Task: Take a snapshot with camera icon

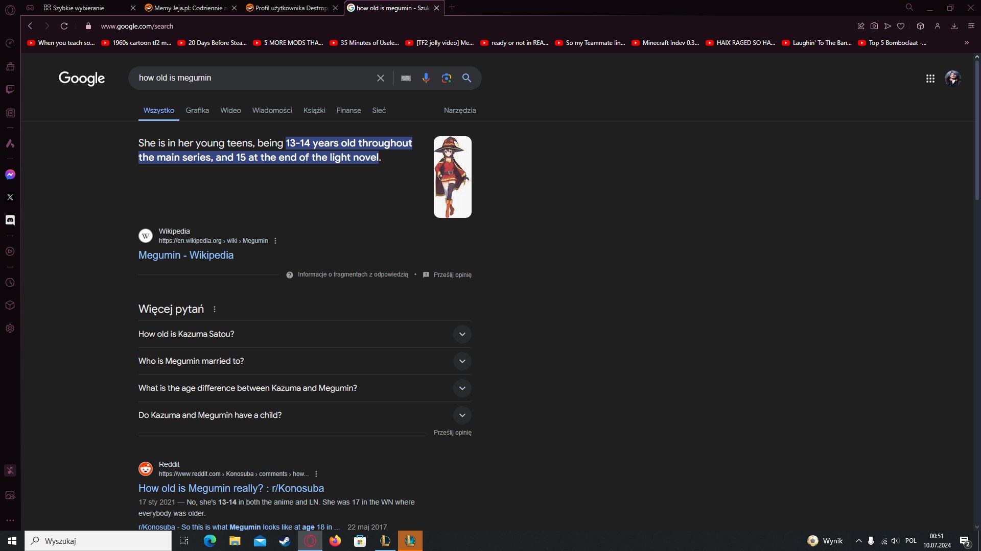Action: (874, 26)
